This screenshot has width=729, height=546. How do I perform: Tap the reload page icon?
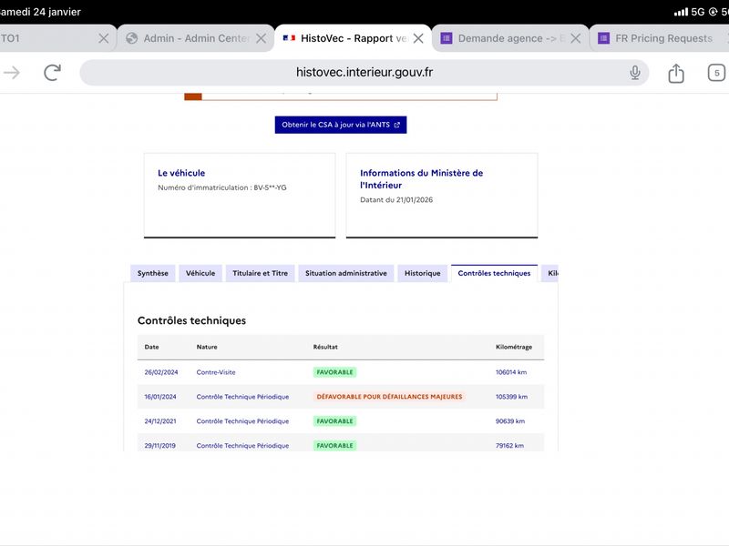click(53, 73)
